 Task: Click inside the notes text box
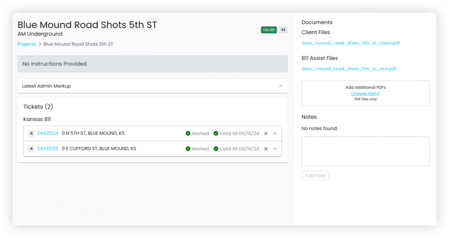coord(365,151)
